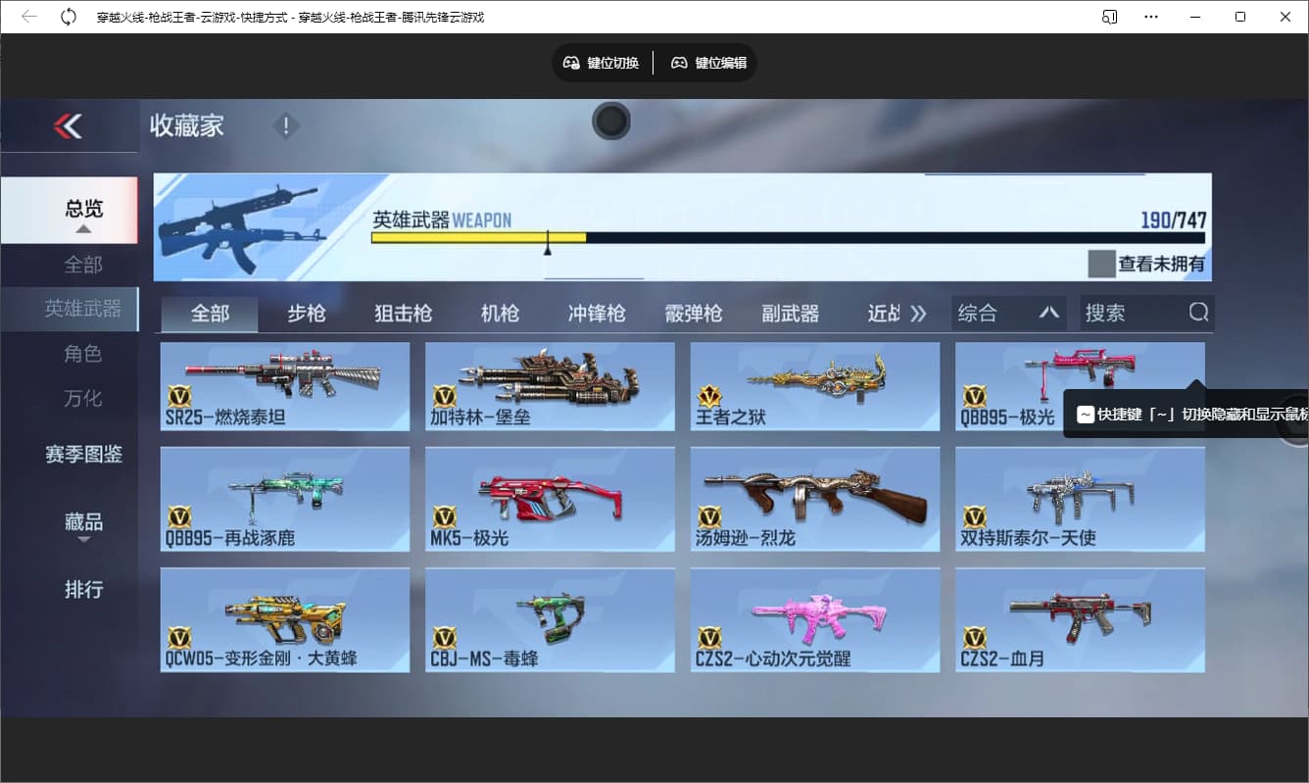Click the V badge on 汤姆逊-烈龙
1309x783 pixels.
point(709,517)
